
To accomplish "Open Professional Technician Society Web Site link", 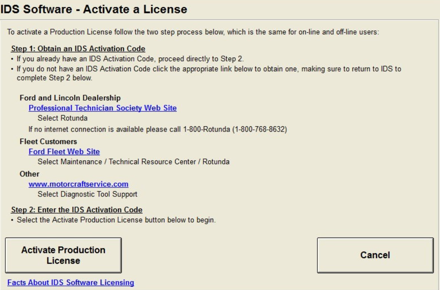I will point(103,108).
